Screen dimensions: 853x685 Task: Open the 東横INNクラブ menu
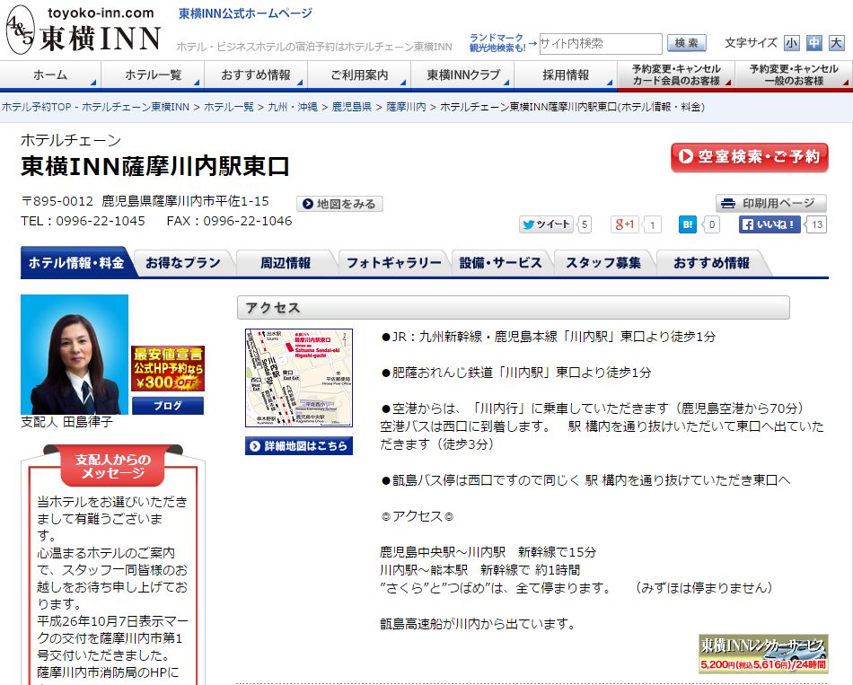coord(462,75)
